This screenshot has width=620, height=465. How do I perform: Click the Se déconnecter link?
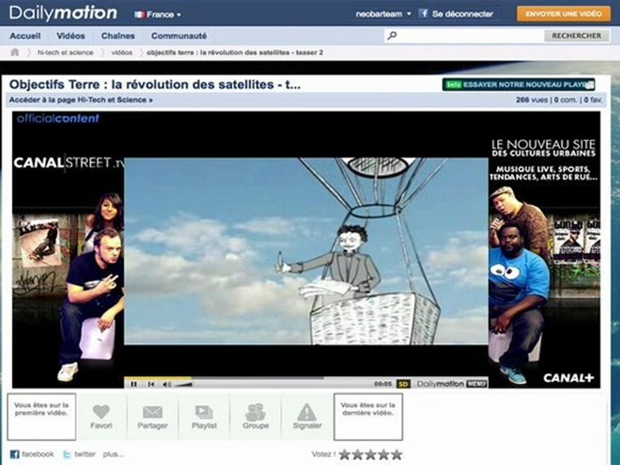(462, 14)
